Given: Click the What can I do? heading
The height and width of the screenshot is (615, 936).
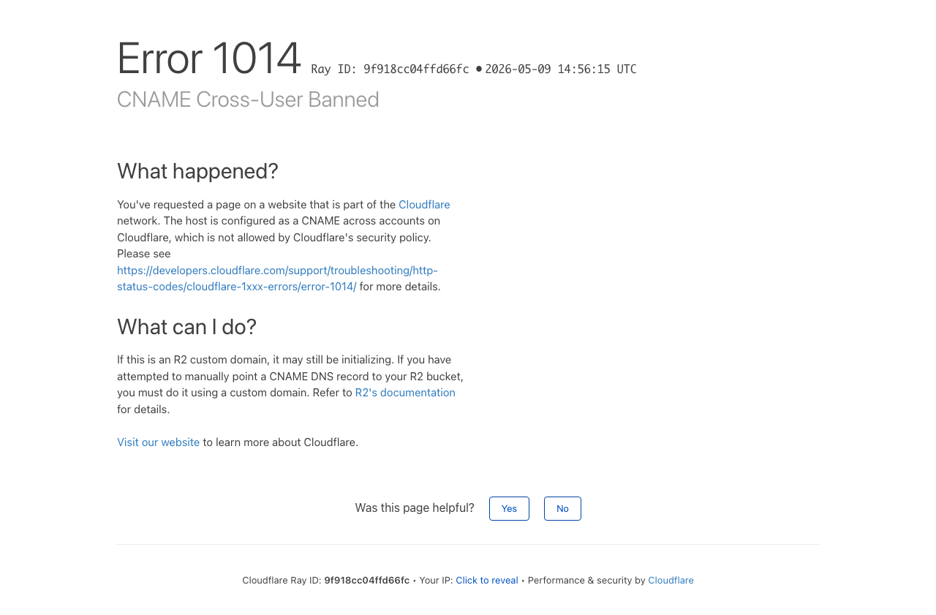Looking at the screenshot, I should (186, 327).
